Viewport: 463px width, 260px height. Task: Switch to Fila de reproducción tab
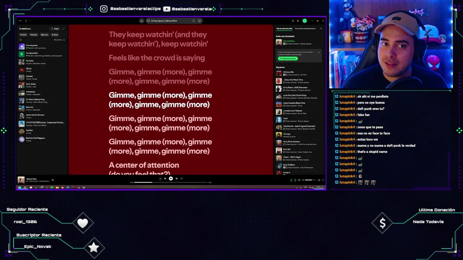(284, 29)
